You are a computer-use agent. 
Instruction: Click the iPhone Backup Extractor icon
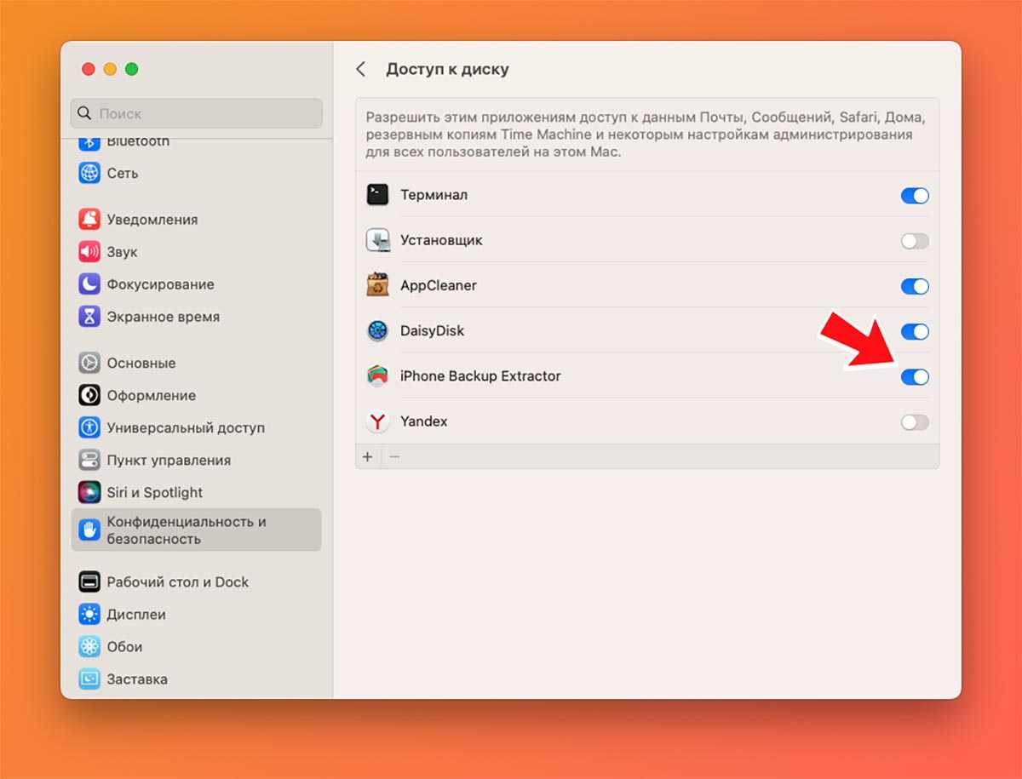(x=377, y=375)
